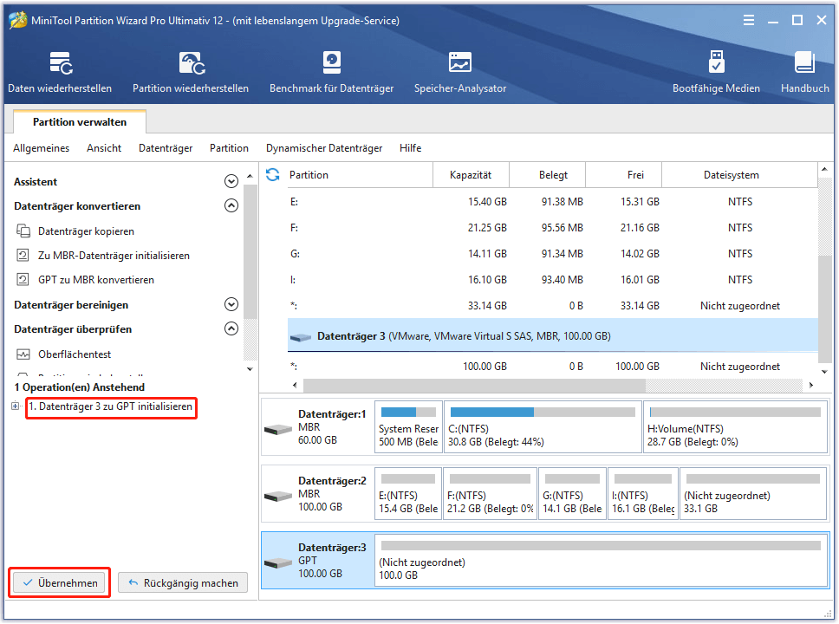Open the Datenträger menu
The image size is (839, 624).
tap(166, 148)
